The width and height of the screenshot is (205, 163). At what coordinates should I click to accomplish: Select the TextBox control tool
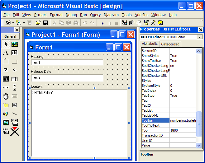point(15,53)
